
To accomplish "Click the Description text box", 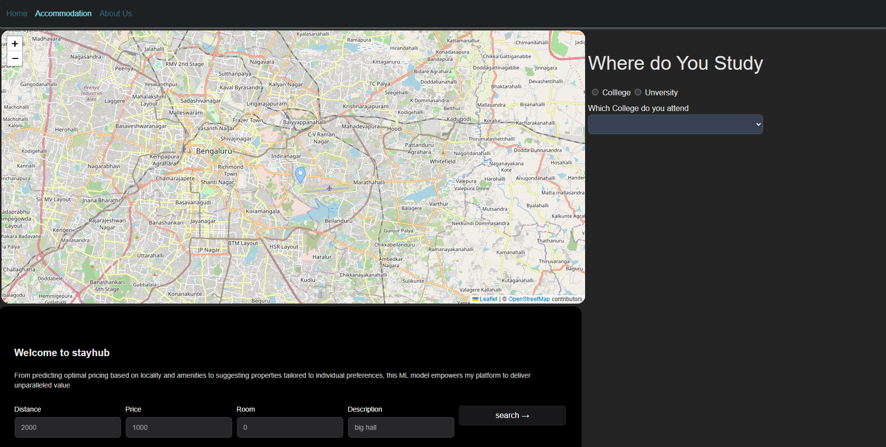I will coord(401,427).
